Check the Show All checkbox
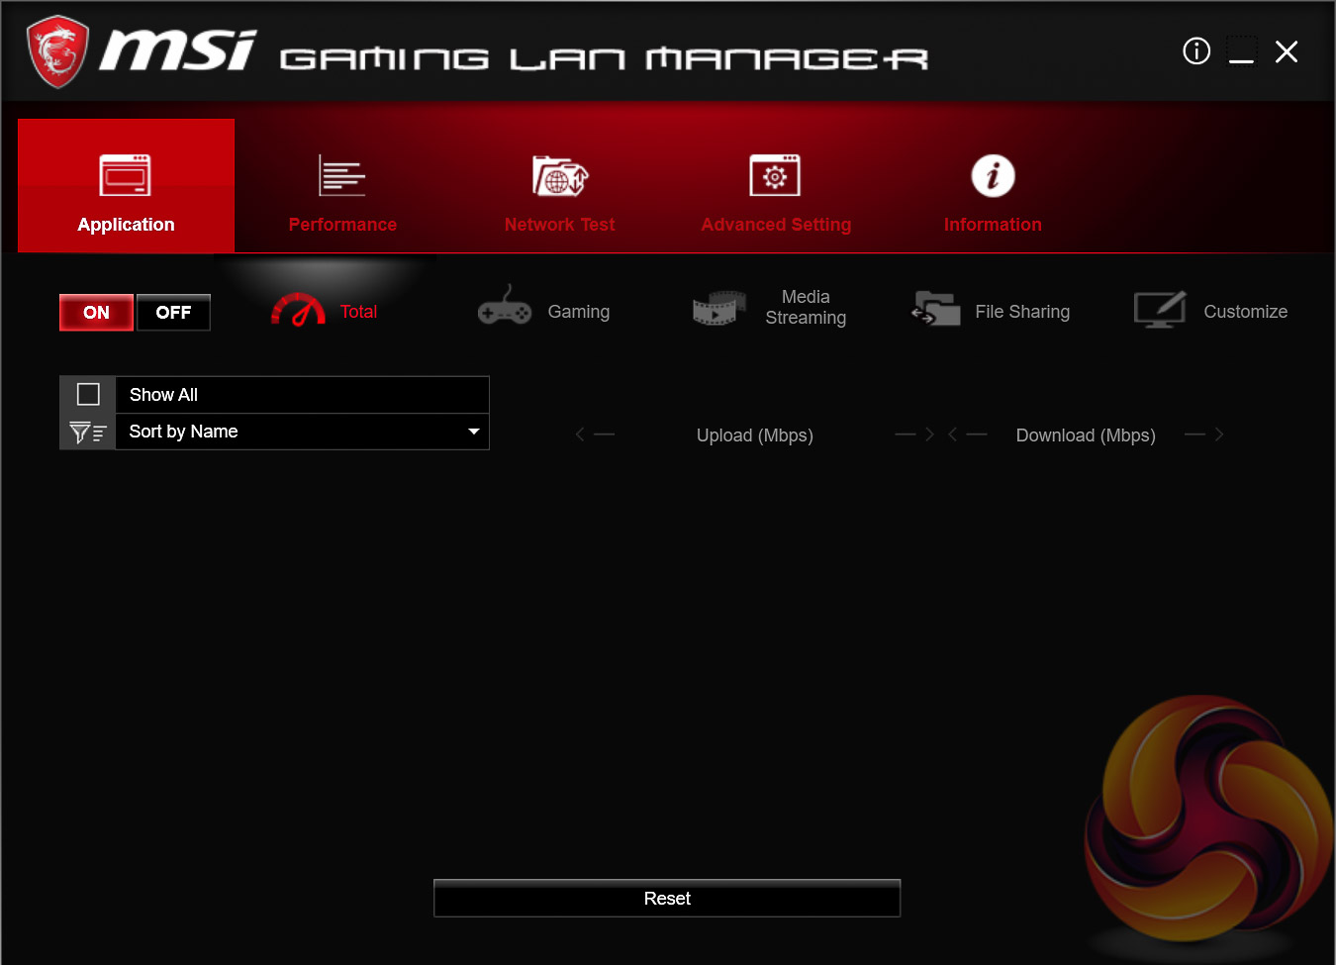This screenshot has width=1336, height=965. click(88, 395)
